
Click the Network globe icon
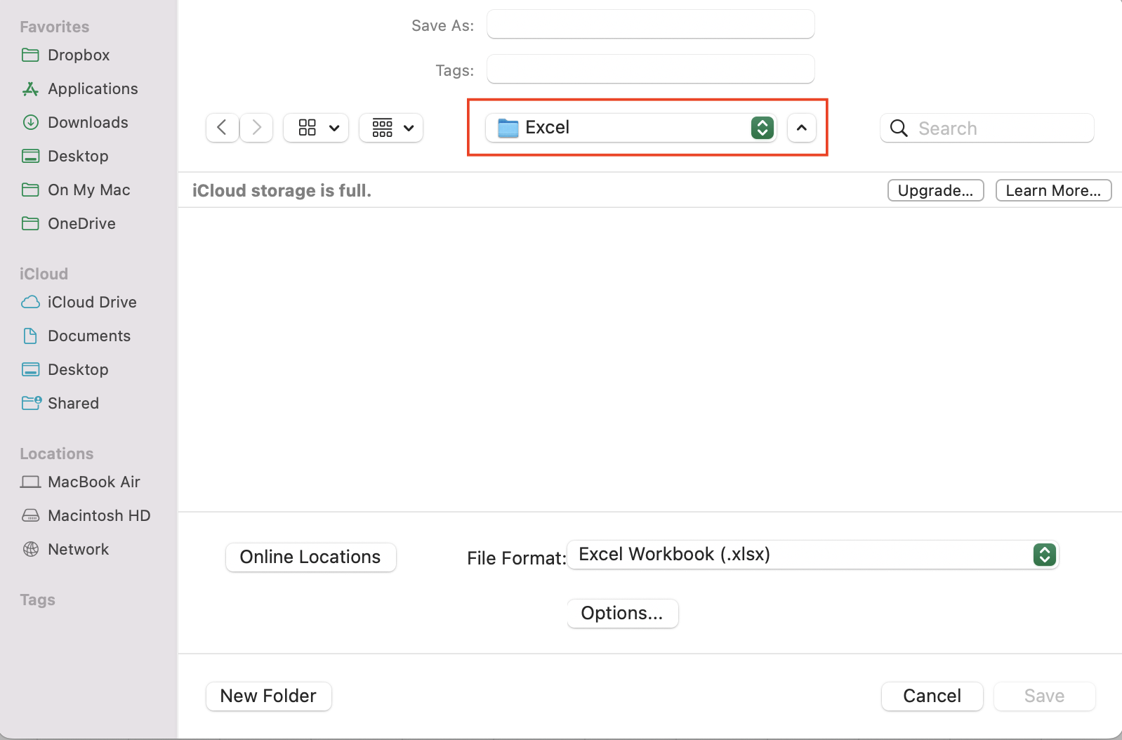tap(30, 549)
